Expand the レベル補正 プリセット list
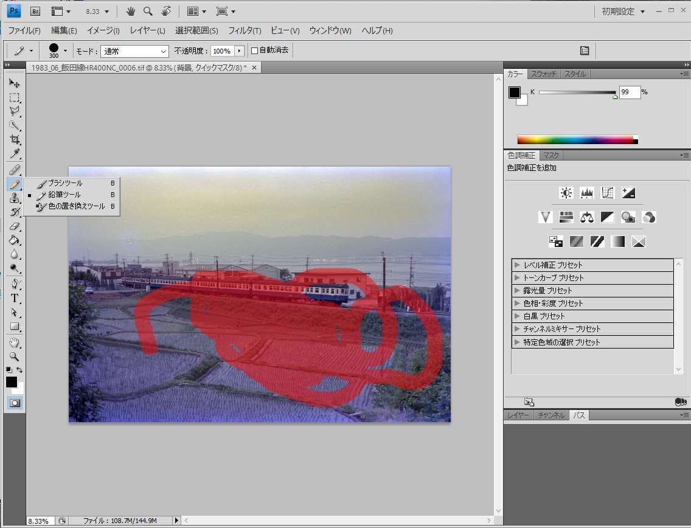Viewport: 691px width, 528px height. click(x=518, y=265)
